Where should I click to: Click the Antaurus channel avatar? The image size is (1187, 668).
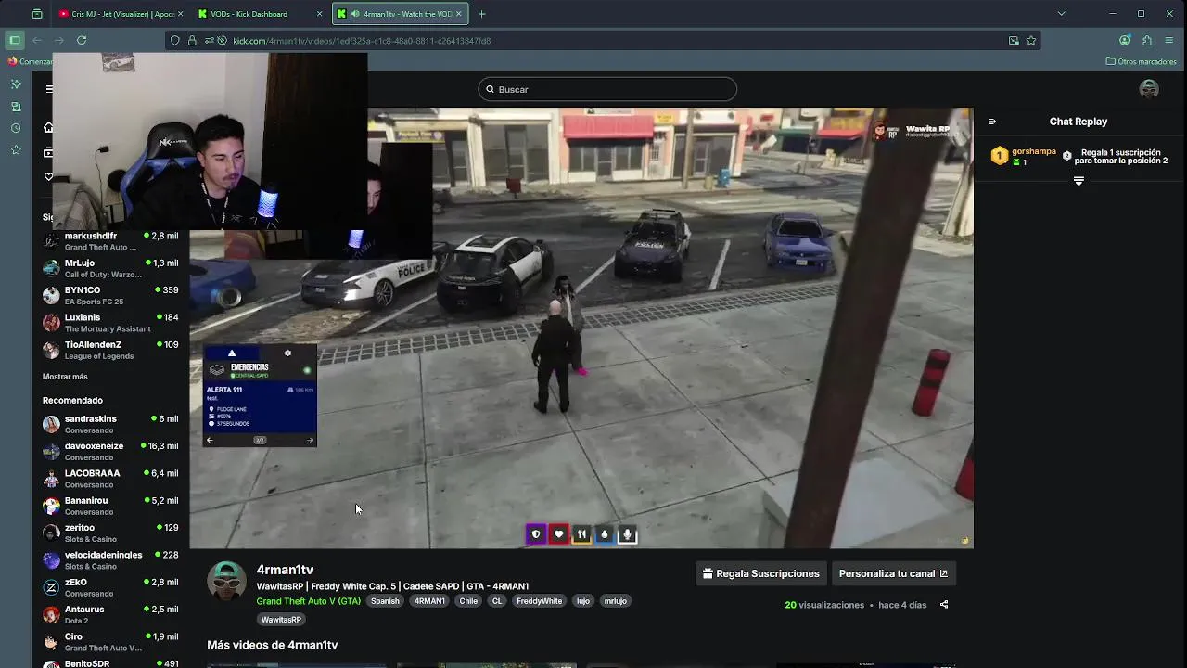tap(51, 614)
